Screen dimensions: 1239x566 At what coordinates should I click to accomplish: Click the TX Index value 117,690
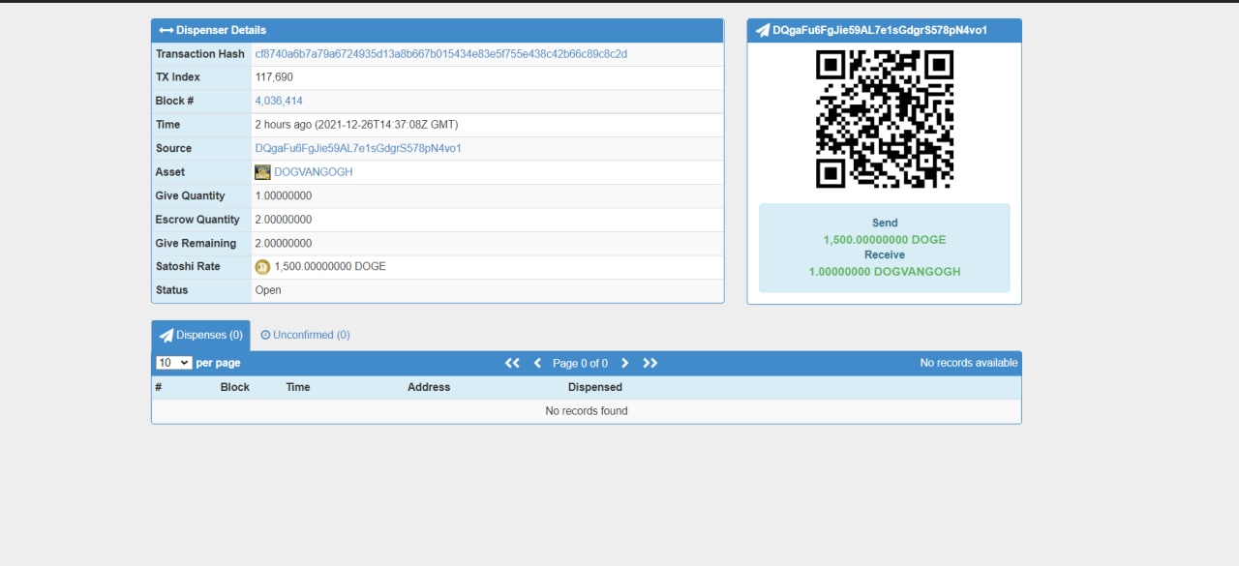(274, 77)
